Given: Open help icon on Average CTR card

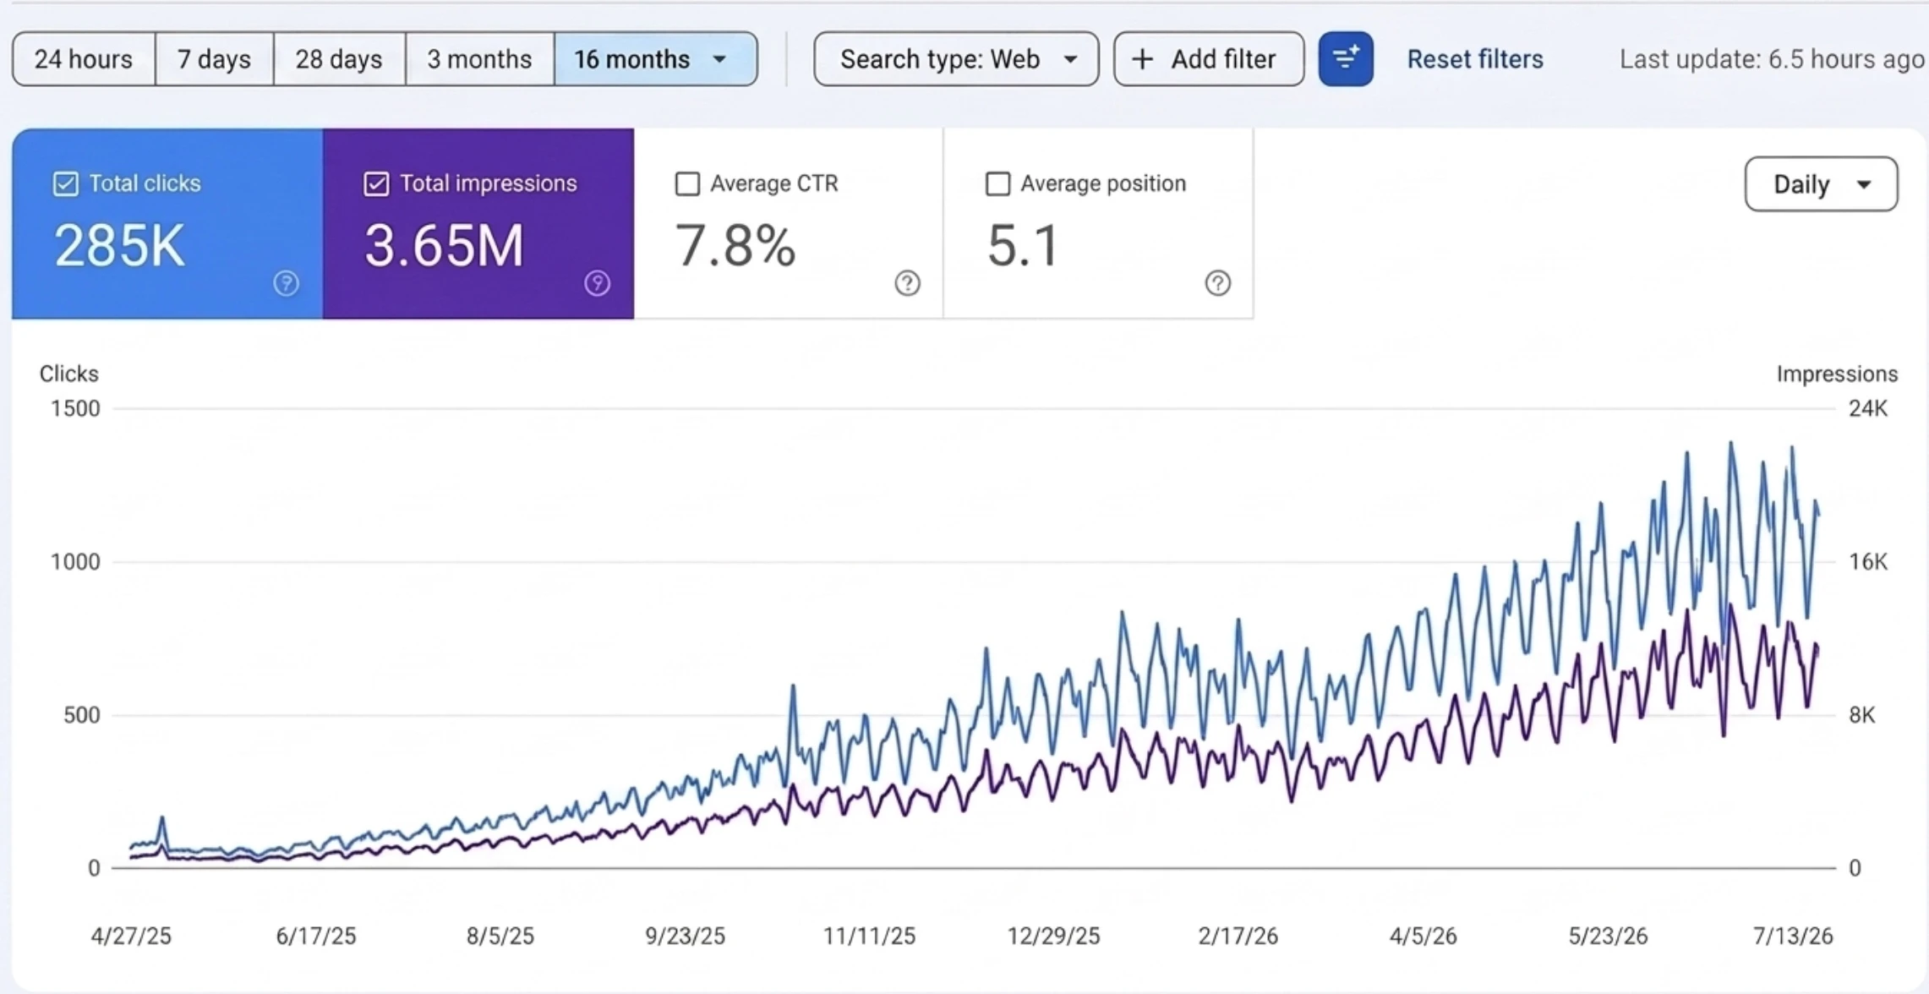Looking at the screenshot, I should point(908,283).
